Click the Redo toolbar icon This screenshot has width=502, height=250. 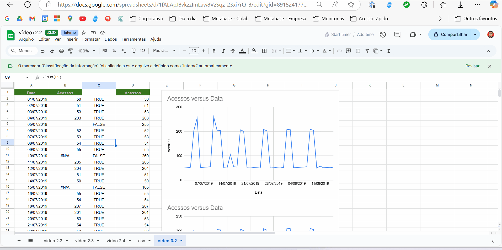pyautogui.click(x=52, y=51)
